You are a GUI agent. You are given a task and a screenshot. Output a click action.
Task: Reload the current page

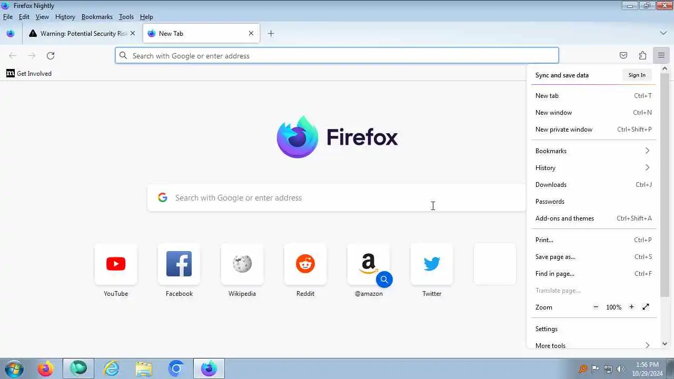click(x=51, y=55)
